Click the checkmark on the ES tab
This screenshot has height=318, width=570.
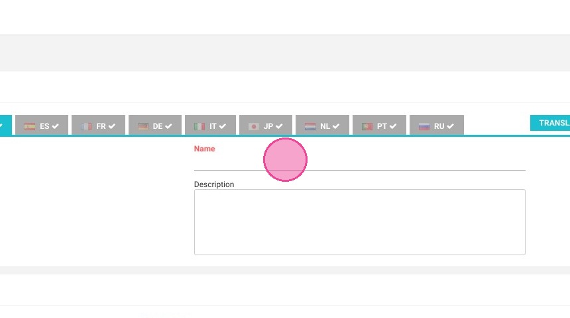tap(55, 126)
